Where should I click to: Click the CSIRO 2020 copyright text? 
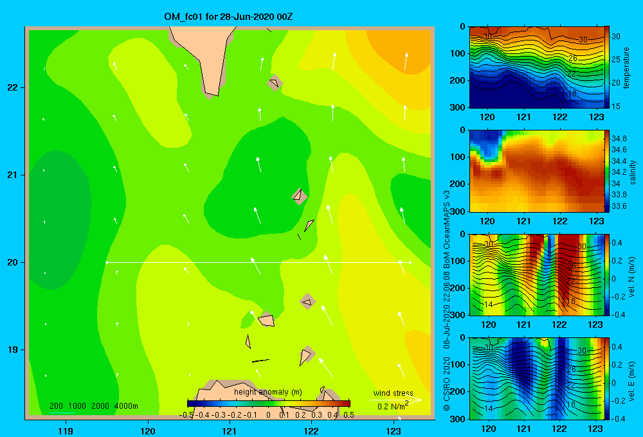point(447,384)
